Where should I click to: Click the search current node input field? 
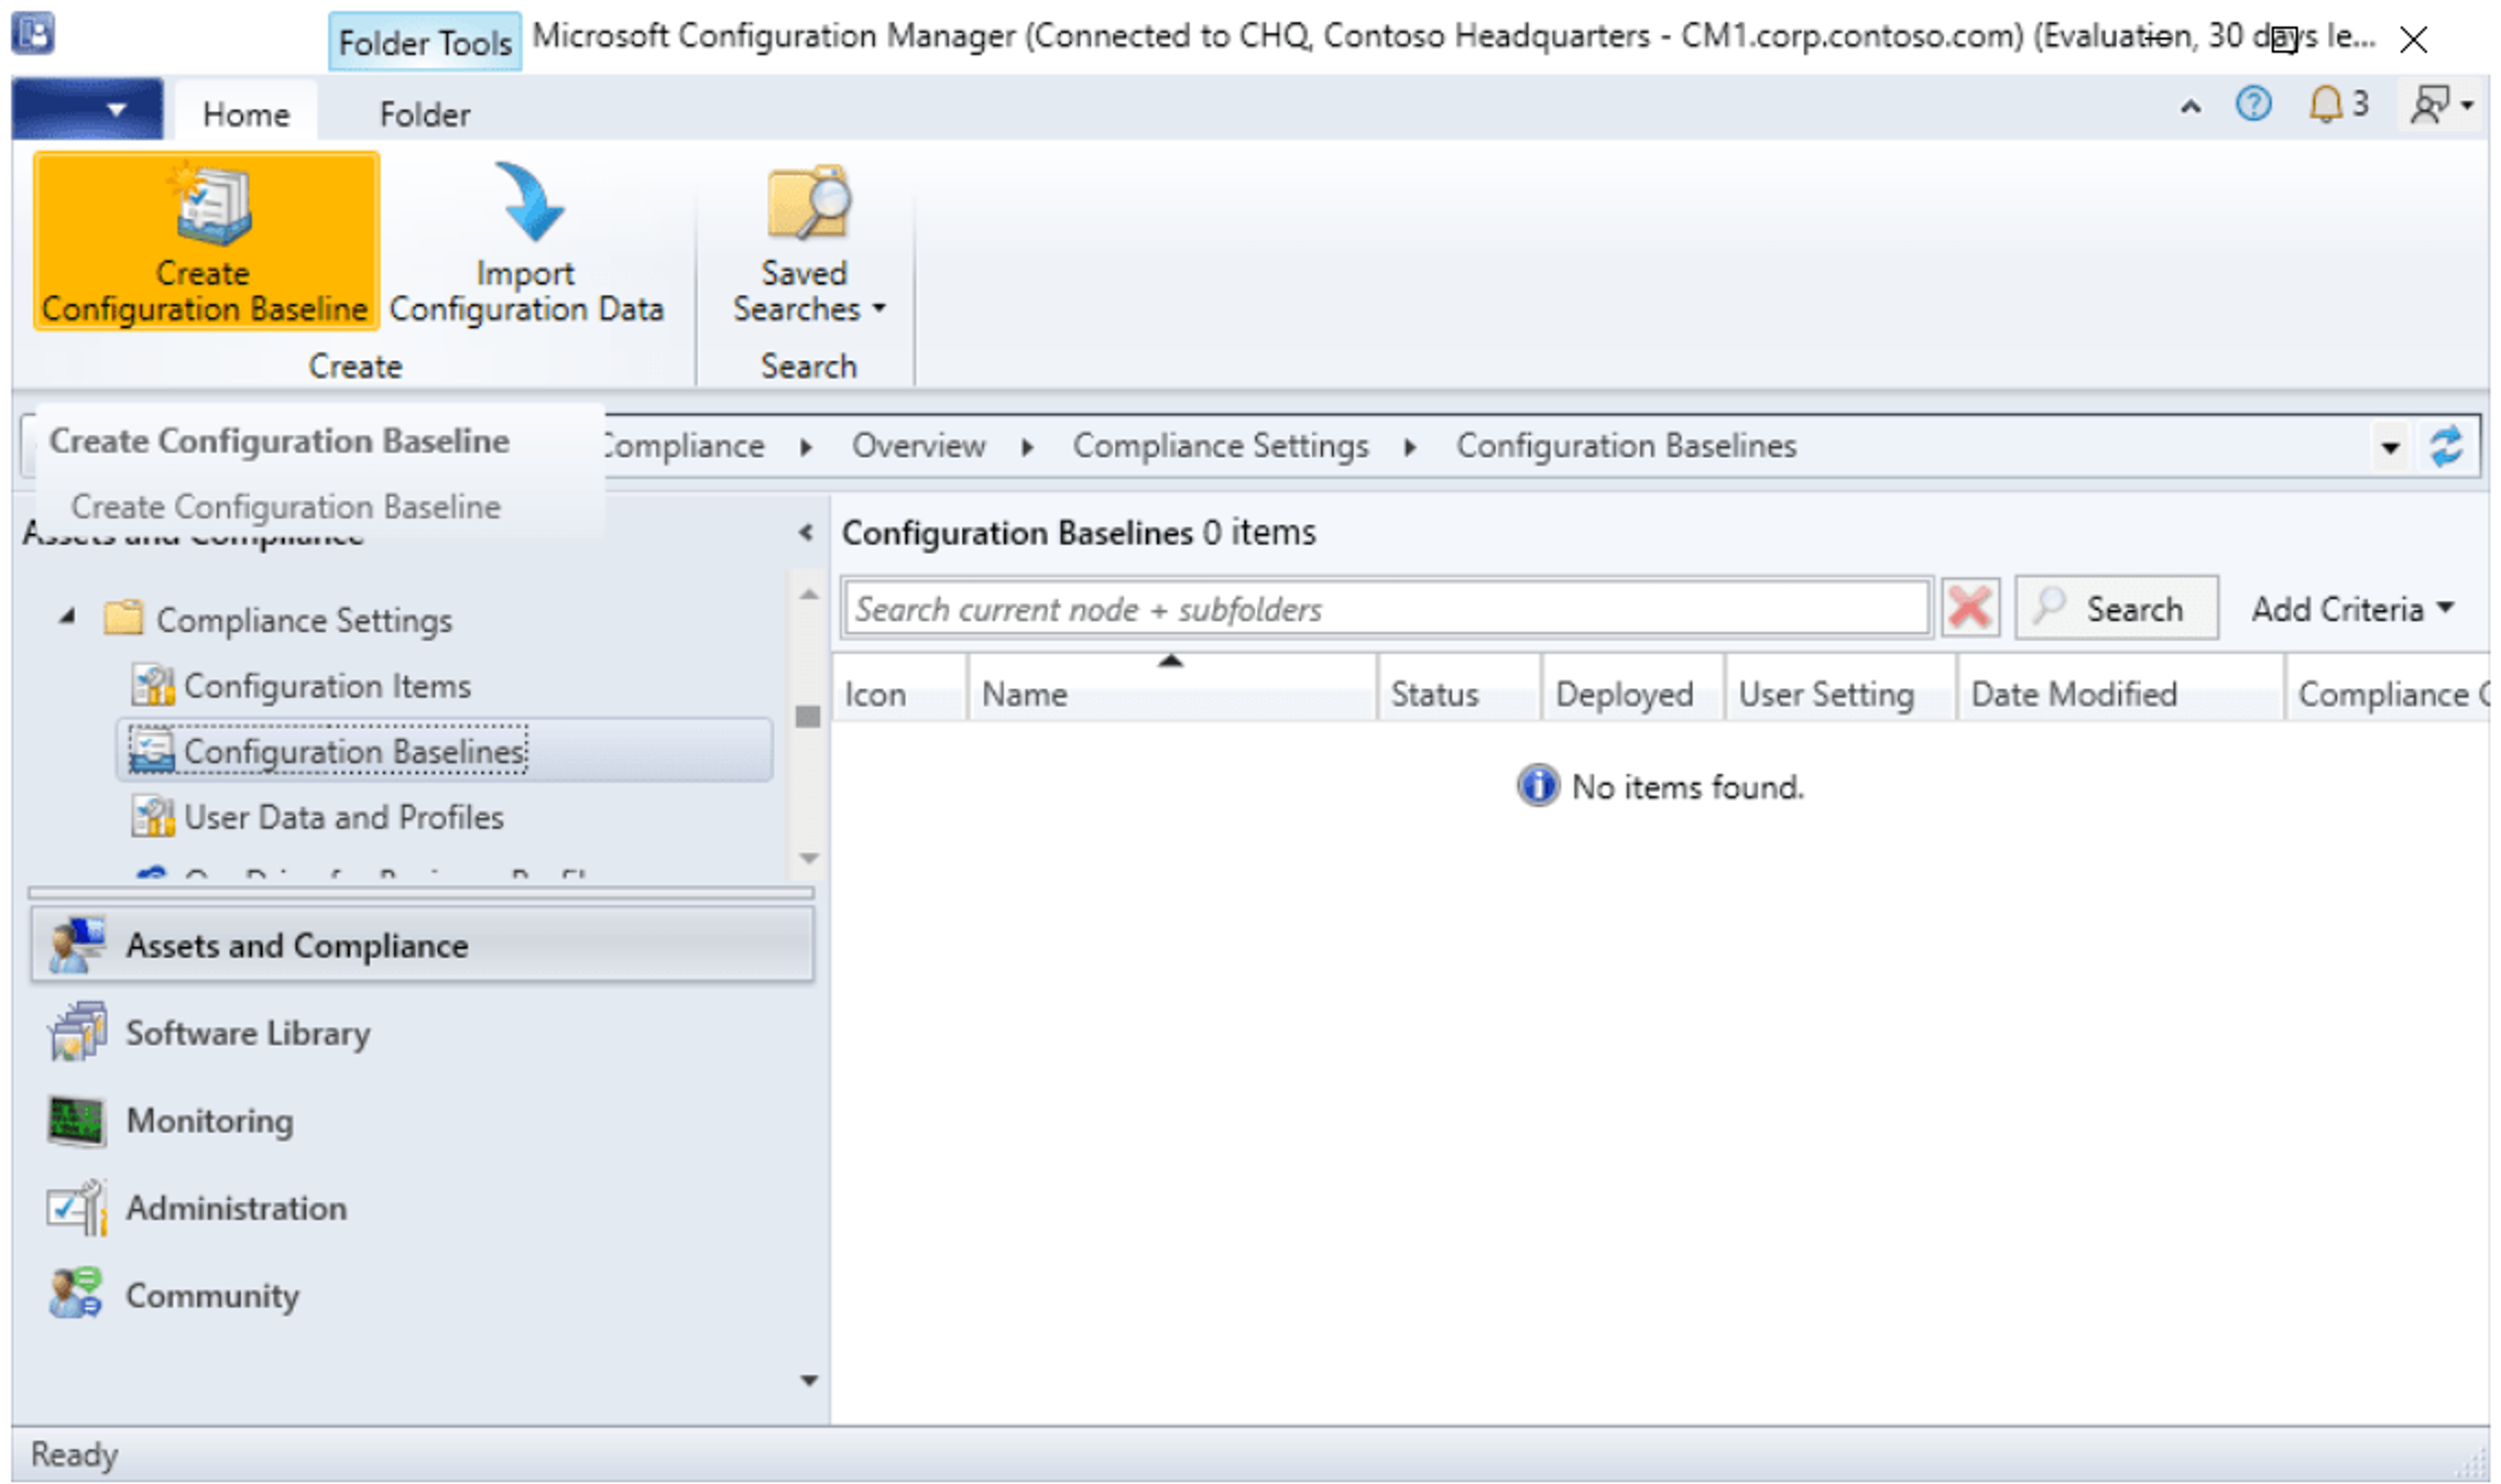1386,608
